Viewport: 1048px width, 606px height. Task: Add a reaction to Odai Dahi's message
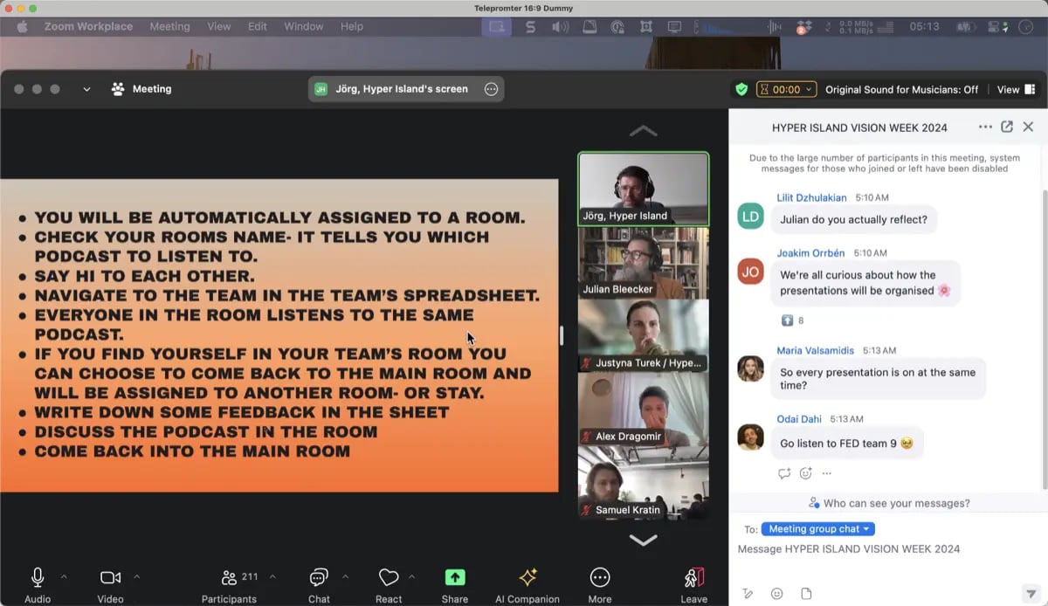click(x=805, y=472)
